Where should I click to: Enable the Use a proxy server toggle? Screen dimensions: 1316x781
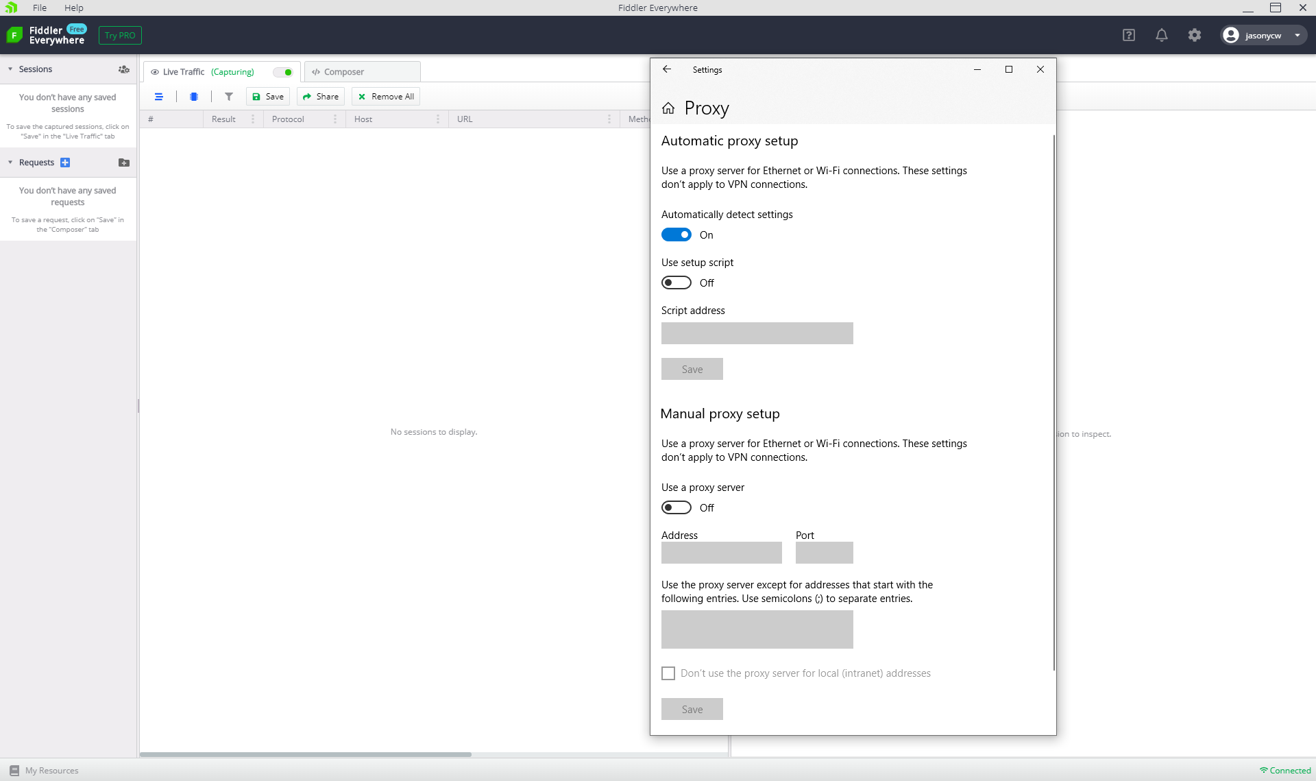point(677,508)
